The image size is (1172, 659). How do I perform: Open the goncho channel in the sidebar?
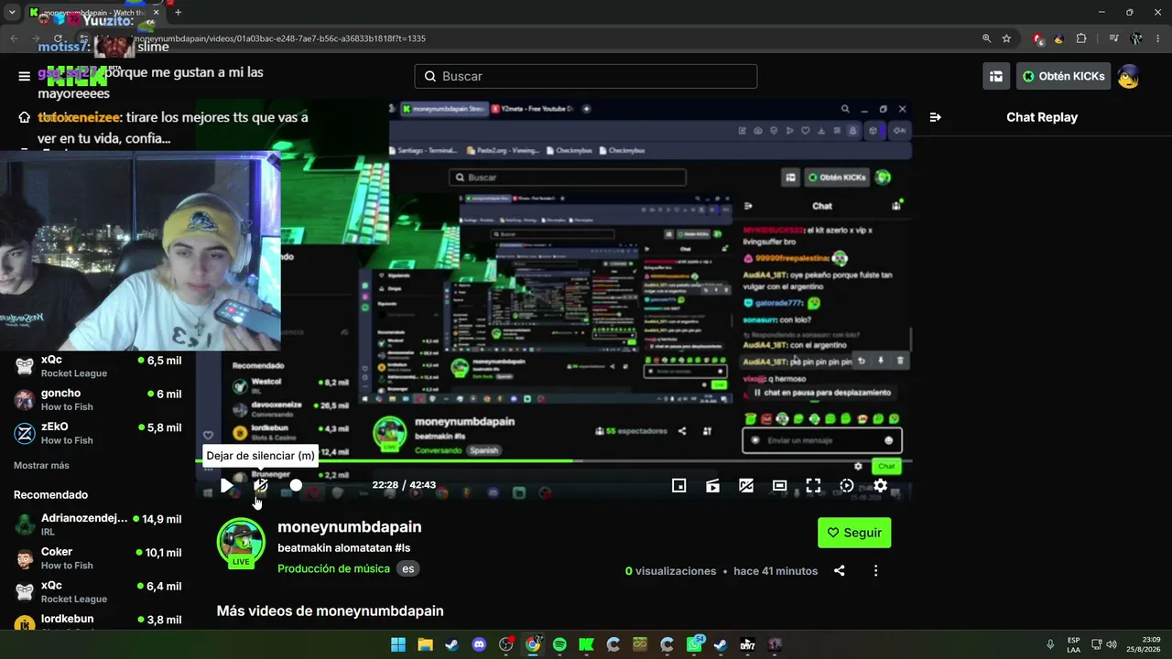(98, 400)
